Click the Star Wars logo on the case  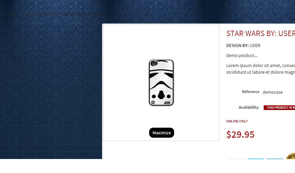(167, 103)
